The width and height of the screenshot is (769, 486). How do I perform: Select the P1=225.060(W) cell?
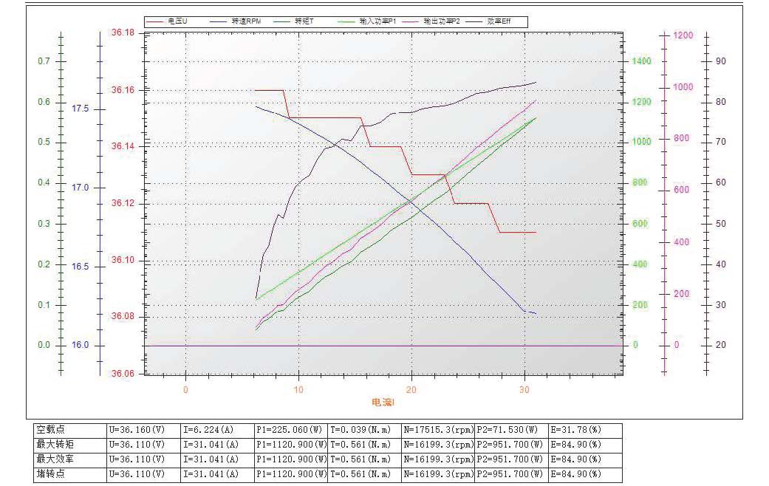pyautogui.click(x=291, y=429)
